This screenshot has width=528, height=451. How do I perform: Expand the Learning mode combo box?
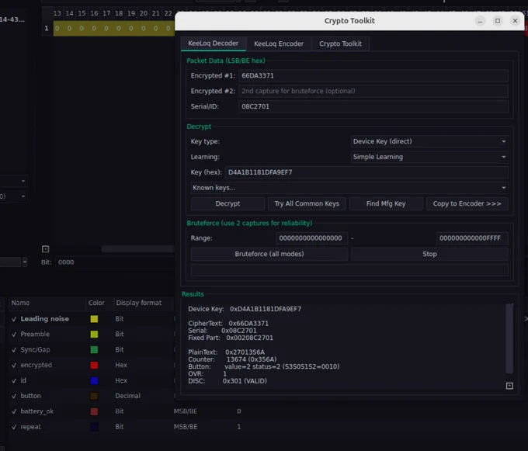(429, 157)
